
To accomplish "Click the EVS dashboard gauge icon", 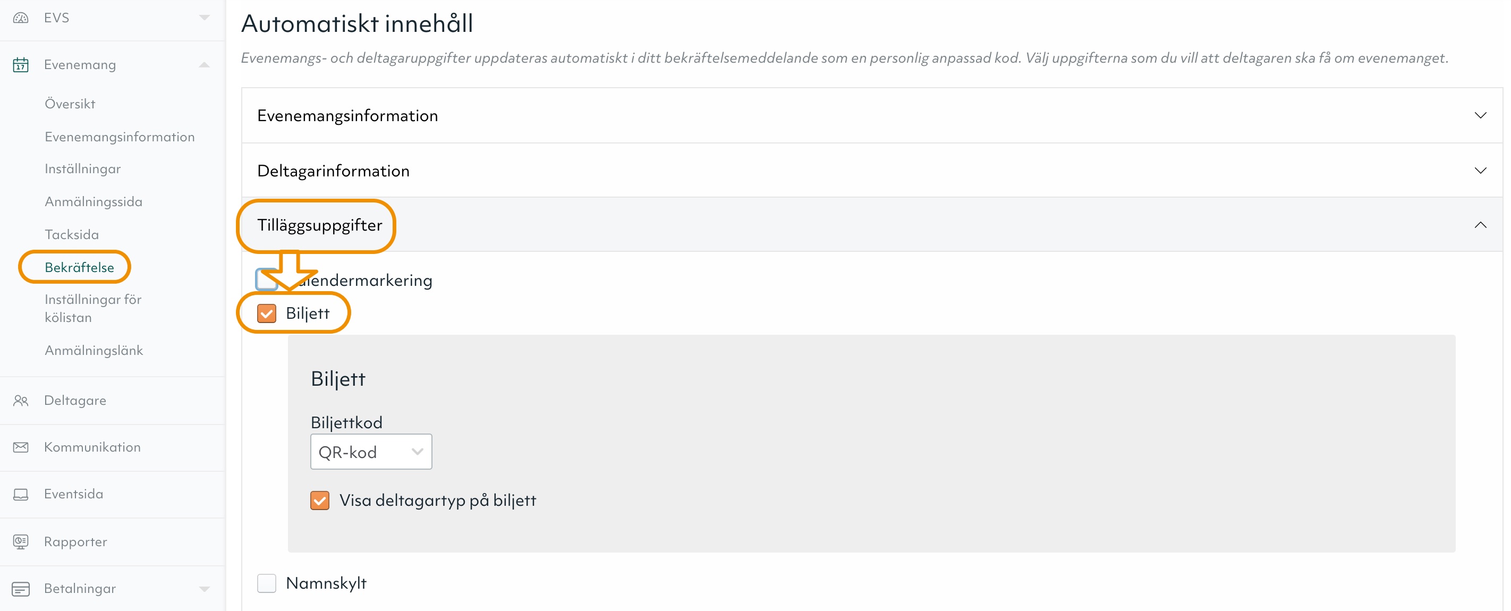I will (21, 18).
